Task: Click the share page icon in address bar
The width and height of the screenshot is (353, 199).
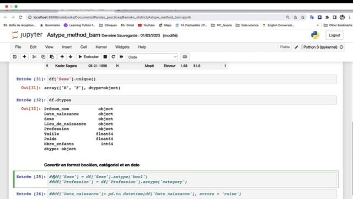Action: (295, 17)
